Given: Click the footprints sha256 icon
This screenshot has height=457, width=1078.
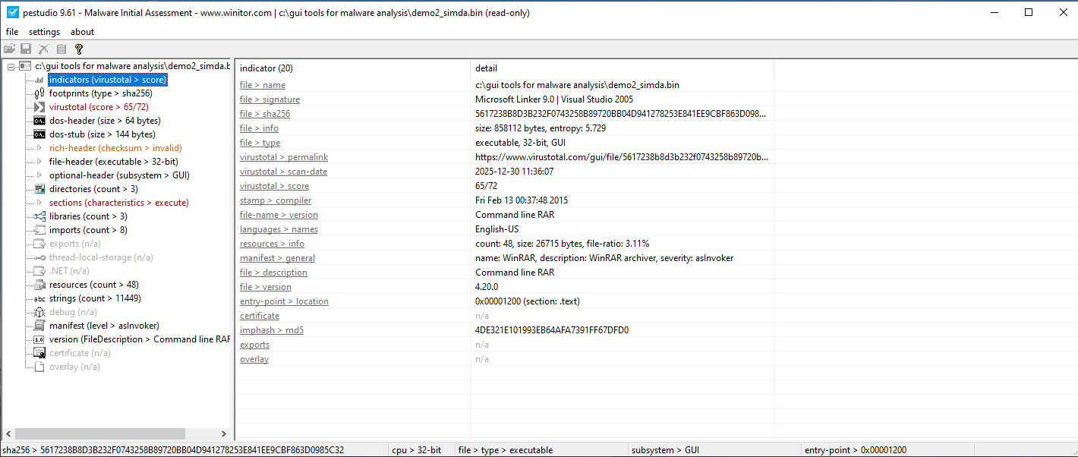Looking at the screenshot, I should pyautogui.click(x=38, y=93).
